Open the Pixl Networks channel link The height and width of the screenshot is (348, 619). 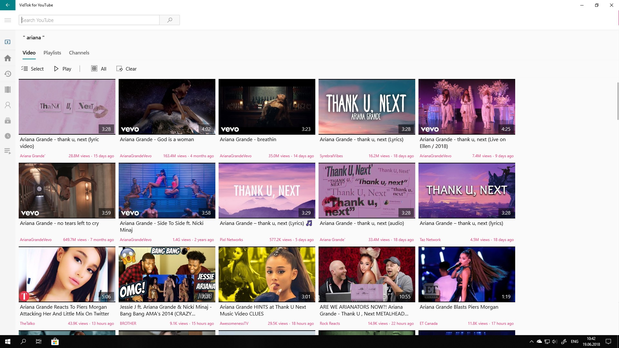231,240
